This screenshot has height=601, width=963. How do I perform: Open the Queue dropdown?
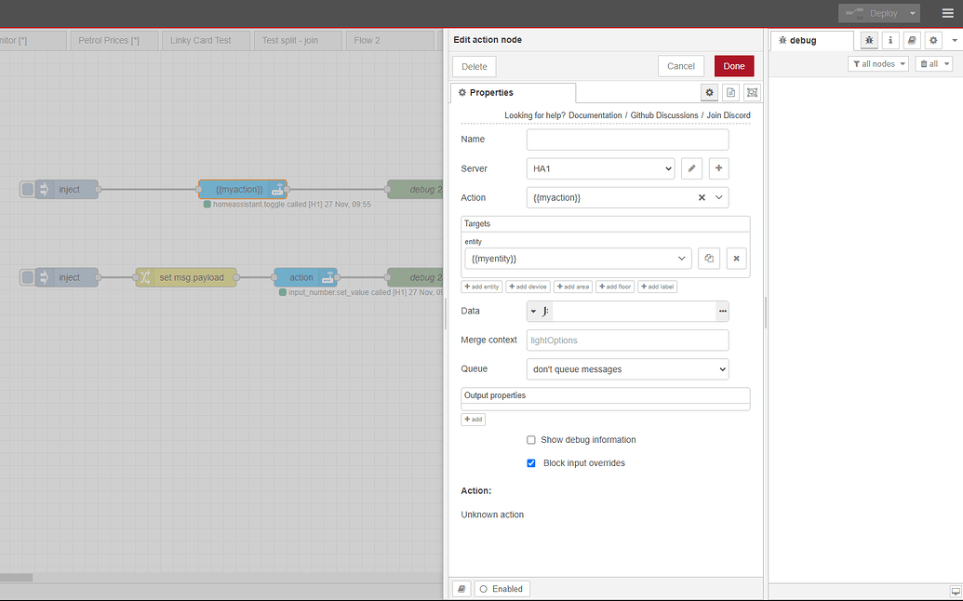(628, 369)
